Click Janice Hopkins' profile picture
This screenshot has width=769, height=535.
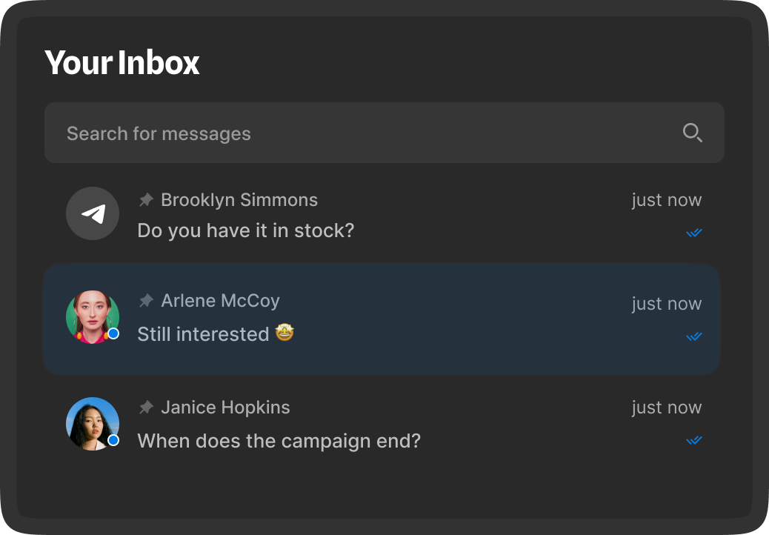pos(93,423)
